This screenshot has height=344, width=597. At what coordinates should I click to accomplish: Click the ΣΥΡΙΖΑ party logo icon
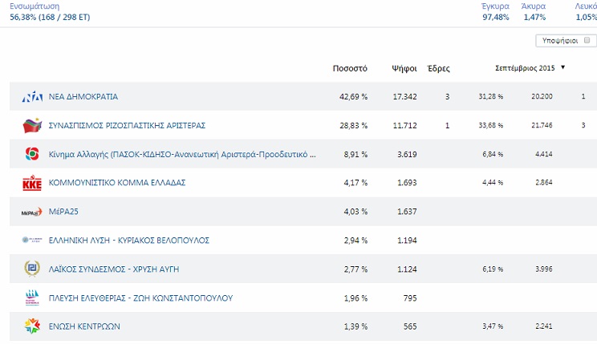[x=32, y=126]
